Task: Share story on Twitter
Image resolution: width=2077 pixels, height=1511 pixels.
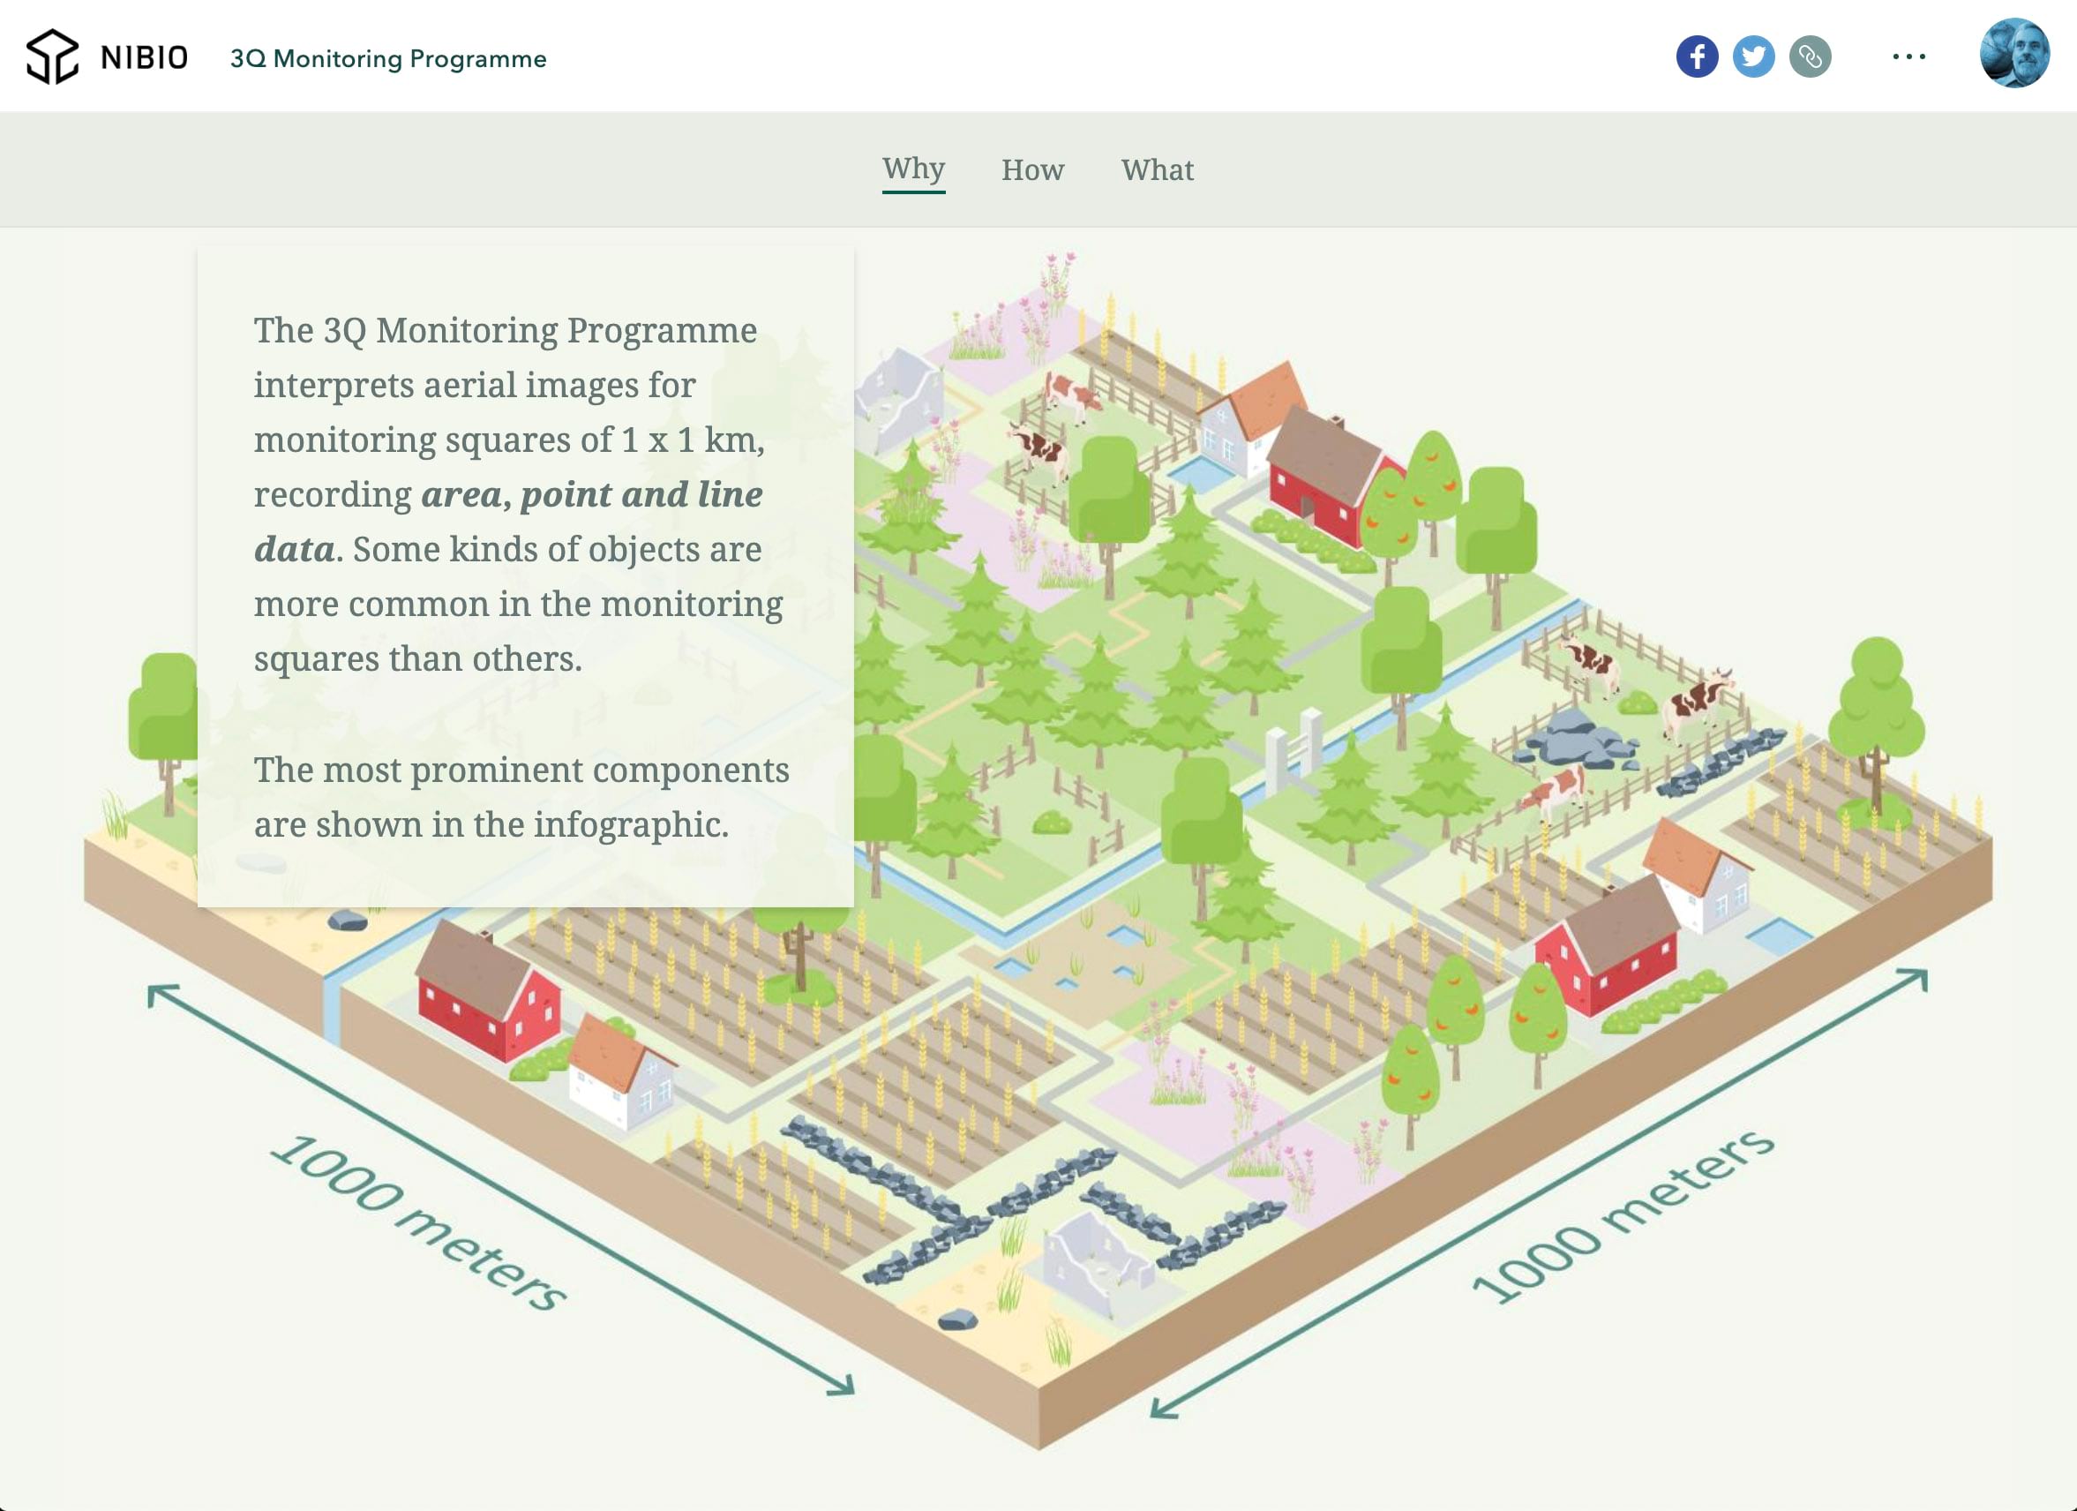Action: [x=1753, y=56]
